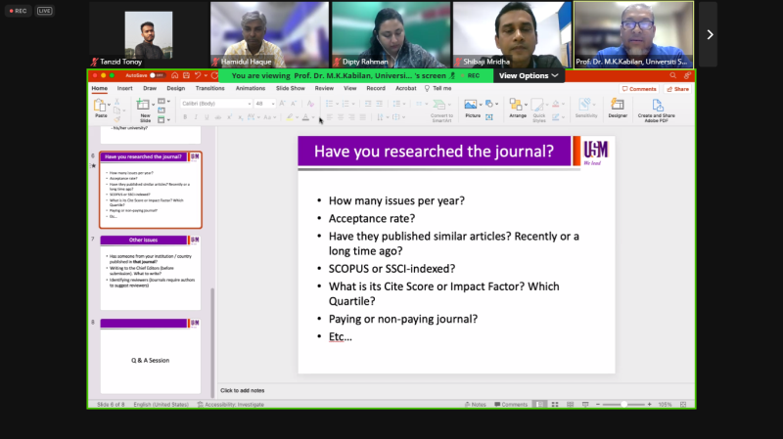
Task: Click the Share button
Action: click(677, 89)
